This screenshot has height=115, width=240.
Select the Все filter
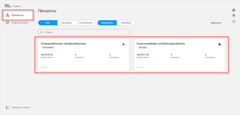(48, 23)
